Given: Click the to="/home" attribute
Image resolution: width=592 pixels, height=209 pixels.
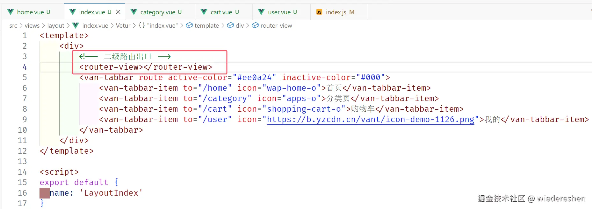Looking at the screenshot, I should pyautogui.click(x=207, y=88).
